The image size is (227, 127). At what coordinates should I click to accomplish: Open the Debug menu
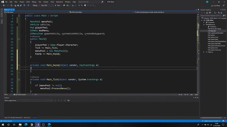pyautogui.click(x=34, y=2)
